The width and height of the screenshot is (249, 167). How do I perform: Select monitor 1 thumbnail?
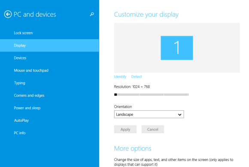(x=177, y=48)
